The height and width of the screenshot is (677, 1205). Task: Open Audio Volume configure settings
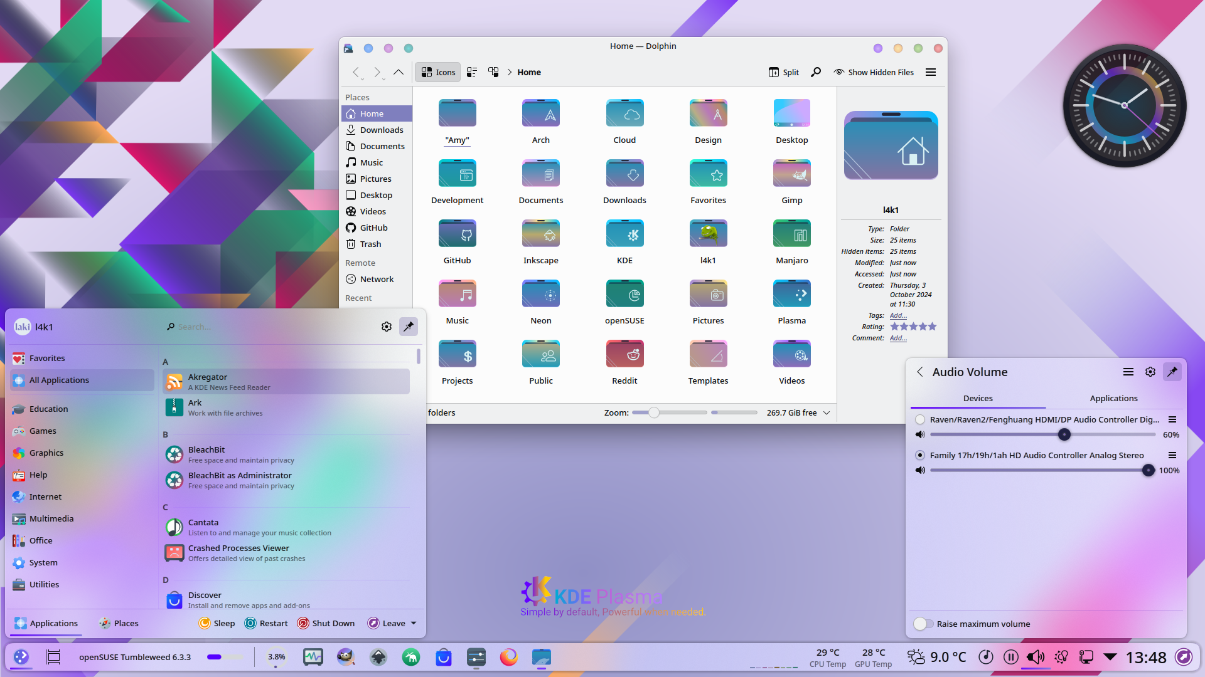[x=1150, y=372]
